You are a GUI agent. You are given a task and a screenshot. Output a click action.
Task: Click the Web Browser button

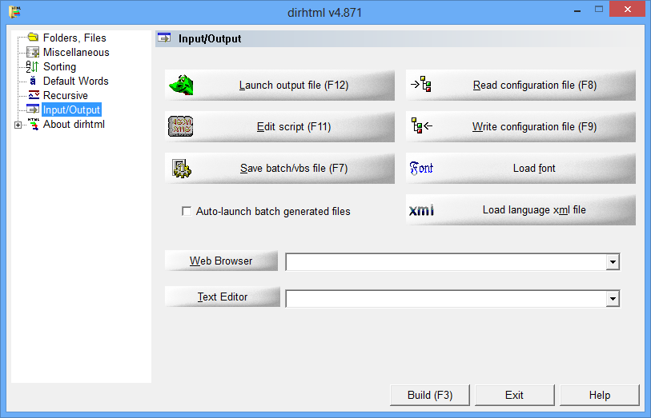(221, 261)
